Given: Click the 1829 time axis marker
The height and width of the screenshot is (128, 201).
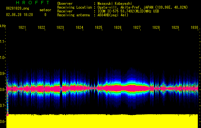Looking at the screenshot, I should pyautogui.click(x=175, y=28).
